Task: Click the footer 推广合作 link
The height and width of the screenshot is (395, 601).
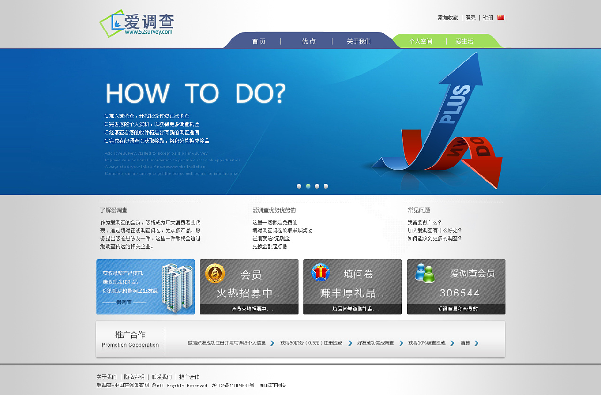Action: coord(189,377)
